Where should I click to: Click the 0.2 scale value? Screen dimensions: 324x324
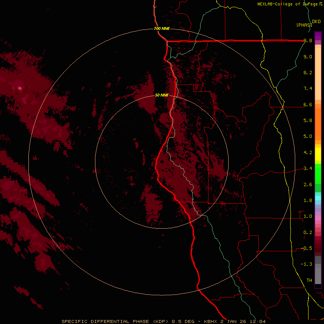pyautogui.click(x=308, y=233)
